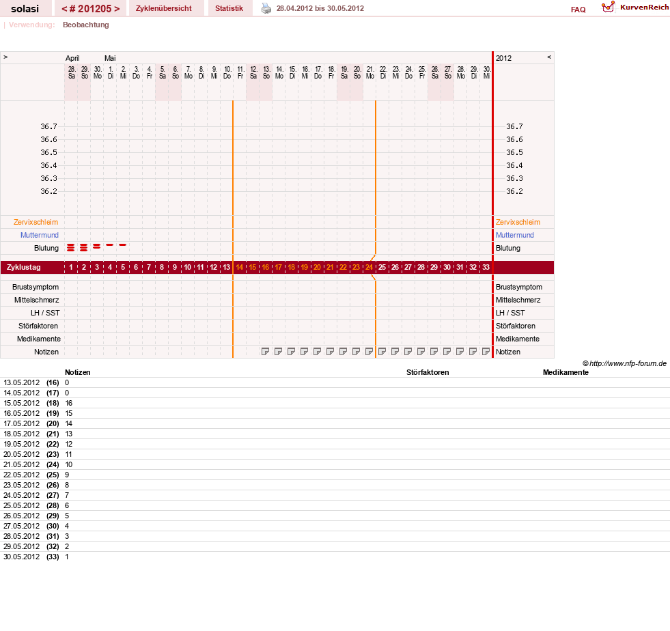Click the left 36.7 temperature axis label
This screenshot has width=670, height=631.
48,126
